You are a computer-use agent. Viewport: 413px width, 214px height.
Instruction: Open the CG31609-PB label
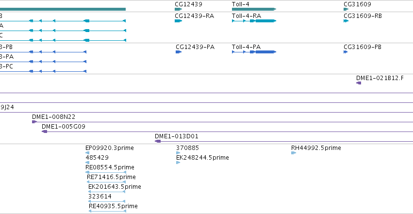click(363, 47)
